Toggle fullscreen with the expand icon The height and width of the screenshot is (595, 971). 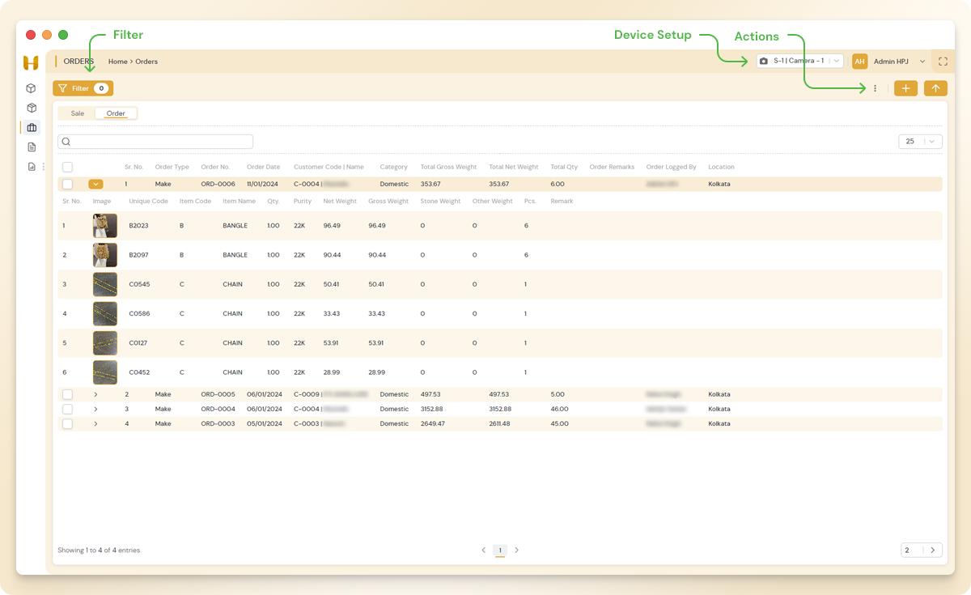click(943, 62)
